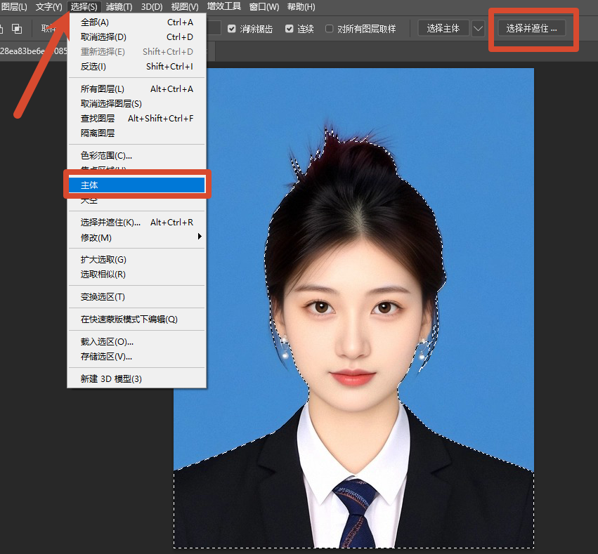598x554 pixels.
Task: Choose 查找图层 menu item
Action: coord(137,119)
